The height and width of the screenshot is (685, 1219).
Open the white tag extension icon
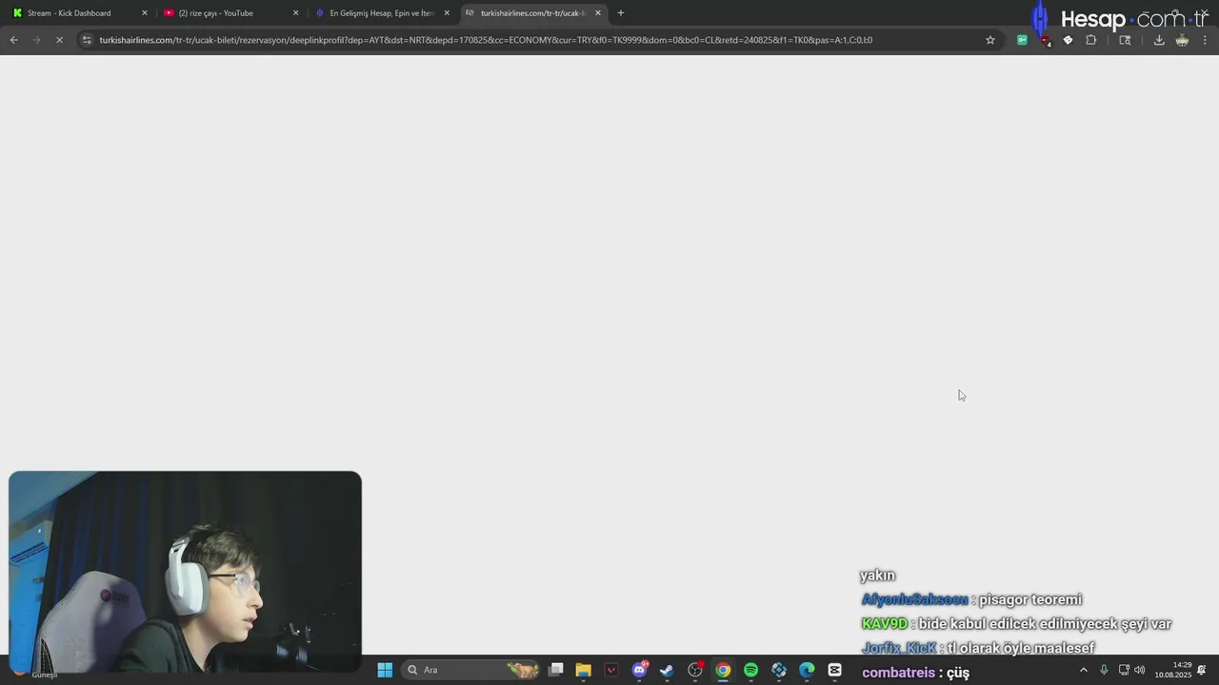coord(1068,40)
